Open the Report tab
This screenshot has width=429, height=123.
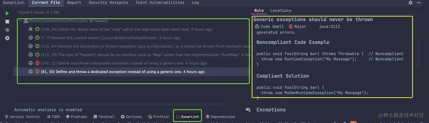pyautogui.click(x=74, y=3)
